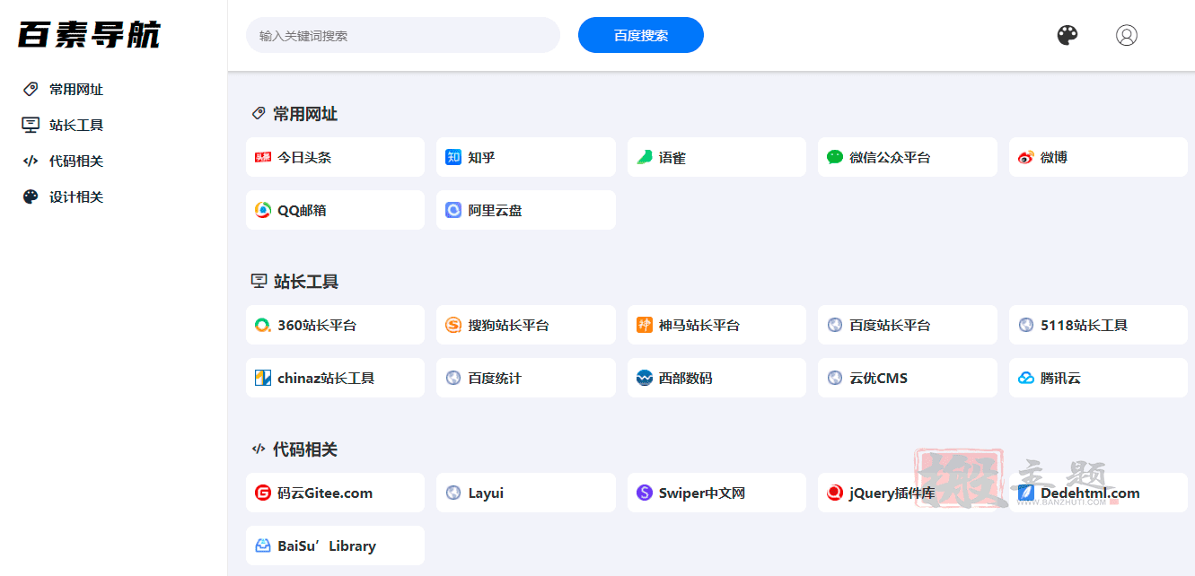Viewport: 1195px width, 576px height.
Task: Open the theme palette icon in header
Action: tap(1067, 35)
